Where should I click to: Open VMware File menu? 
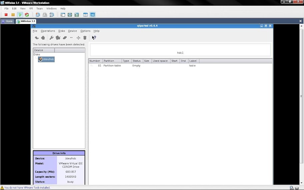click(6, 9)
